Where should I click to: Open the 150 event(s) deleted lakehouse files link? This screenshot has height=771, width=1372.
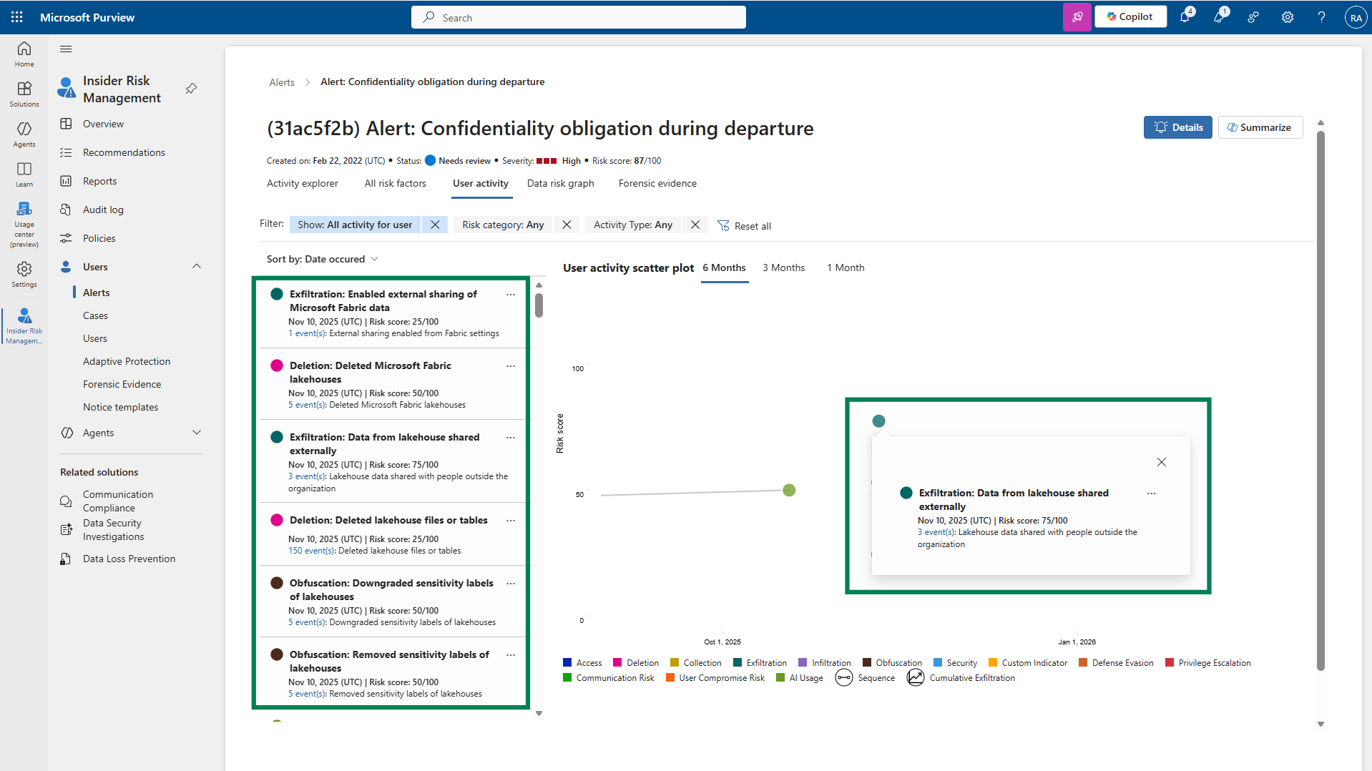(312, 550)
